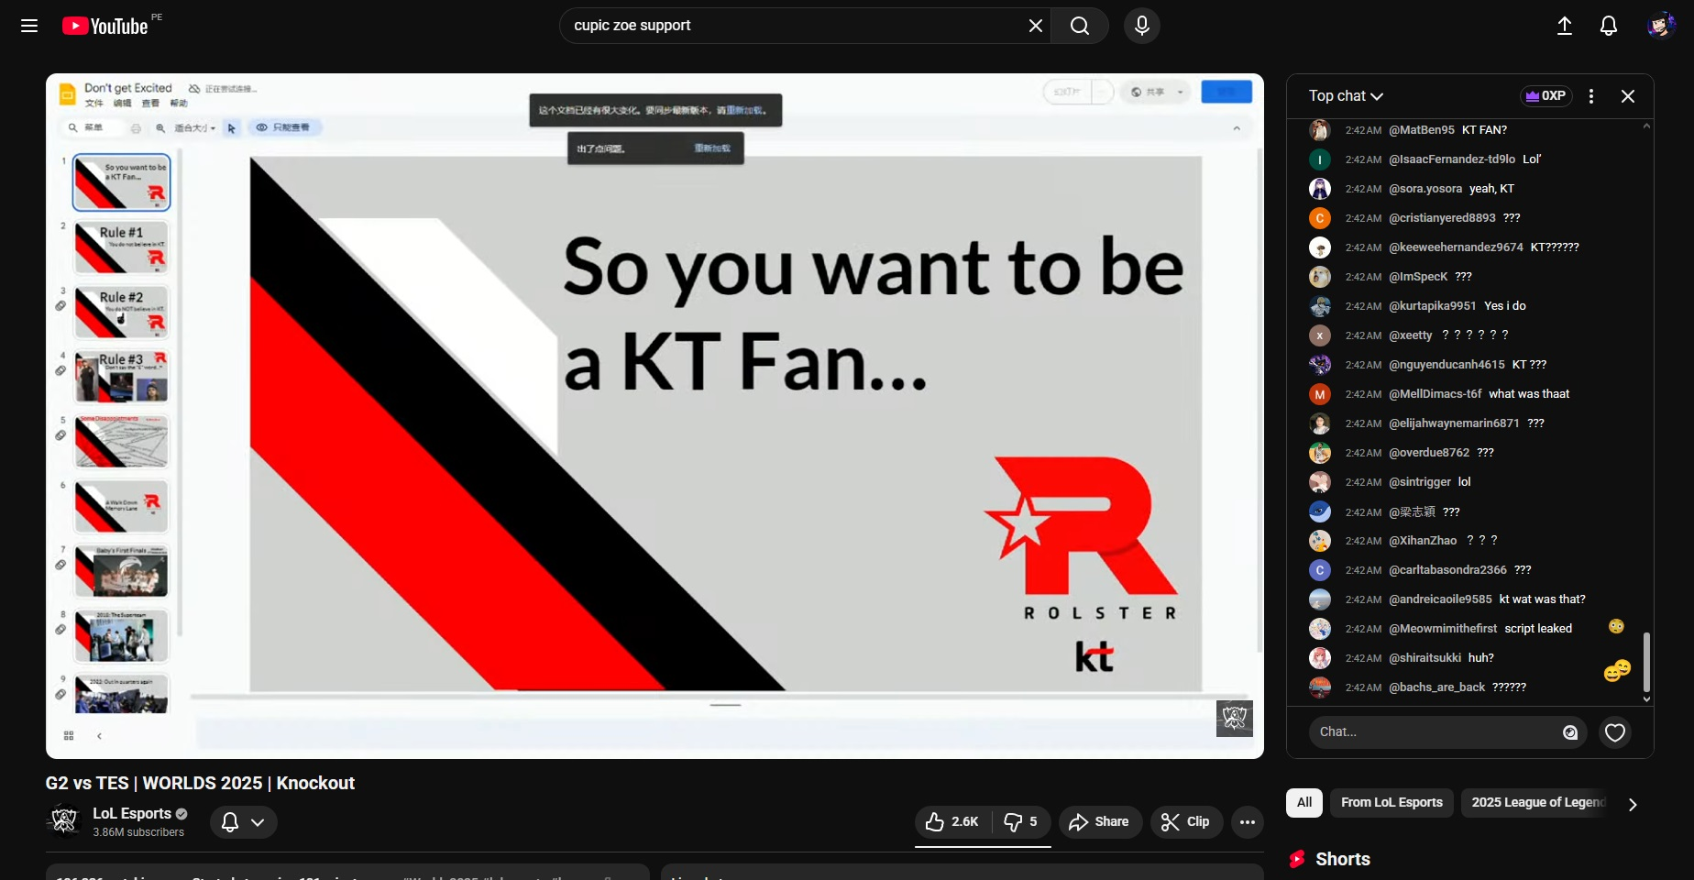Show more filter chips with right arrow
1694x880 pixels.
point(1633,804)
